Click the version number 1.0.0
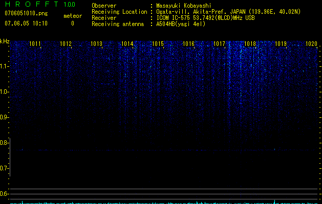322x204 pixels. coord(70,5)
